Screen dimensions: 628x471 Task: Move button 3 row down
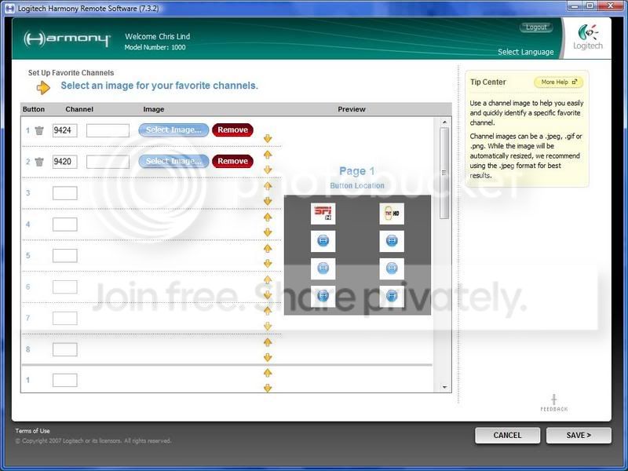point(268,201)
